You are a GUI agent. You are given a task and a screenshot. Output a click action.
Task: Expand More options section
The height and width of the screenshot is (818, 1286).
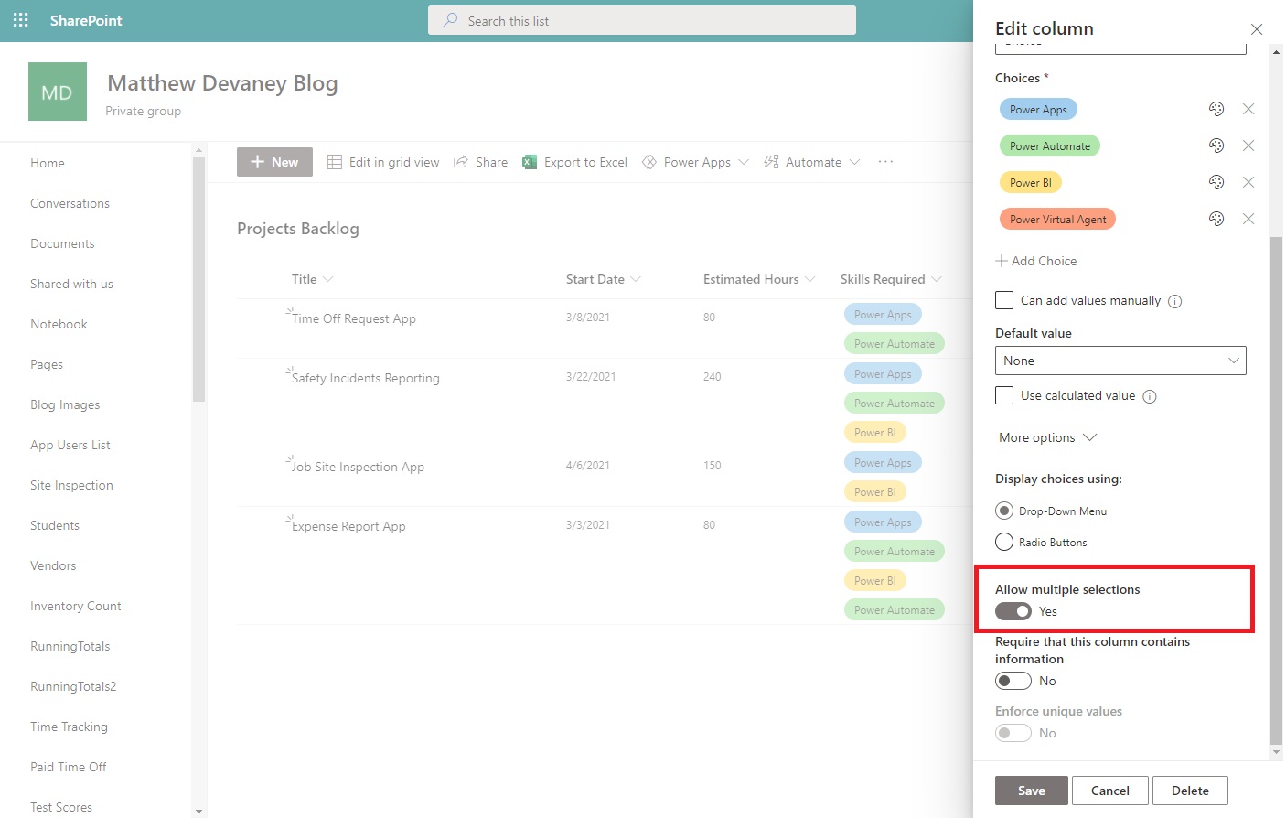pyautogui.click(x=1046, y=437)
